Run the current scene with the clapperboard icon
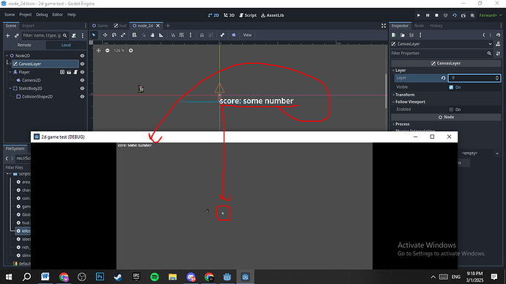The image size is (506, 284). [463, 15]
